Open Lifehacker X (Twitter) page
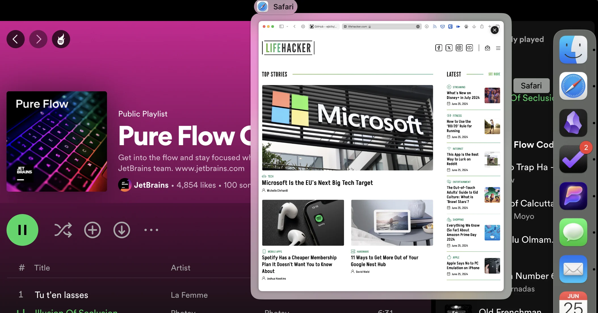Image resolution: width=598 pixels, height=313 pixels. tap(449, 48)
